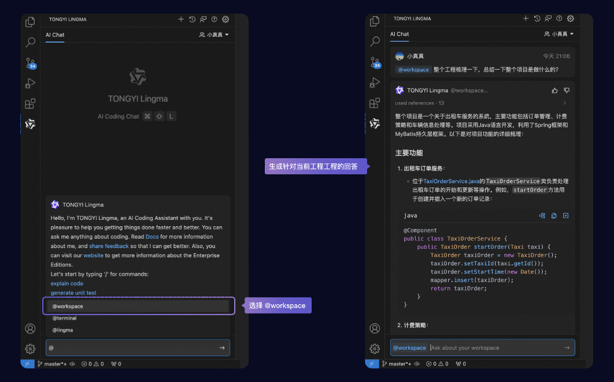Click master branch in left status bar
Viewport: 614px width, 382px height.
[52, 364]
